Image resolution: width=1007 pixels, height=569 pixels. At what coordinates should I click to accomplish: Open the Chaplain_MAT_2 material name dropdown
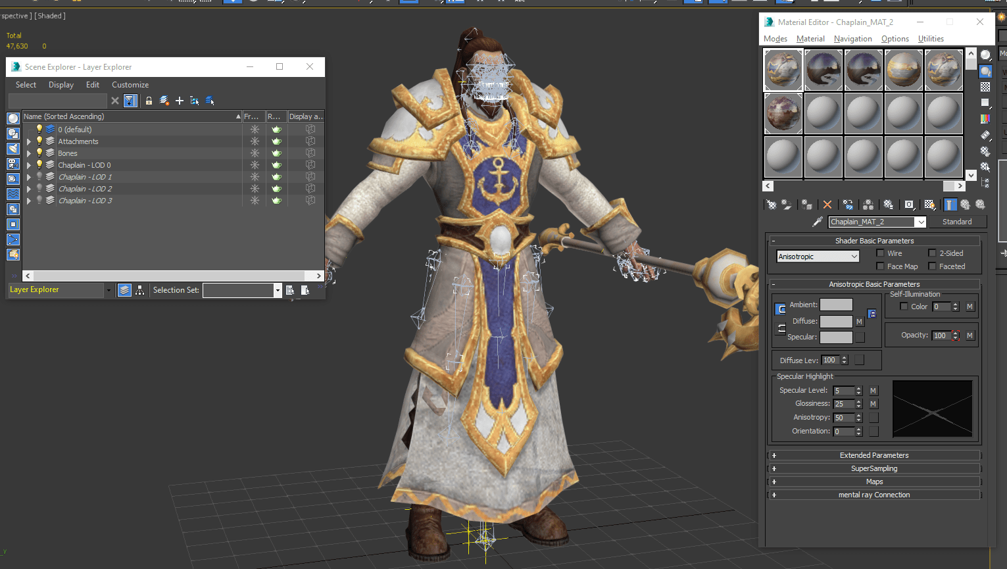(921, 222)
